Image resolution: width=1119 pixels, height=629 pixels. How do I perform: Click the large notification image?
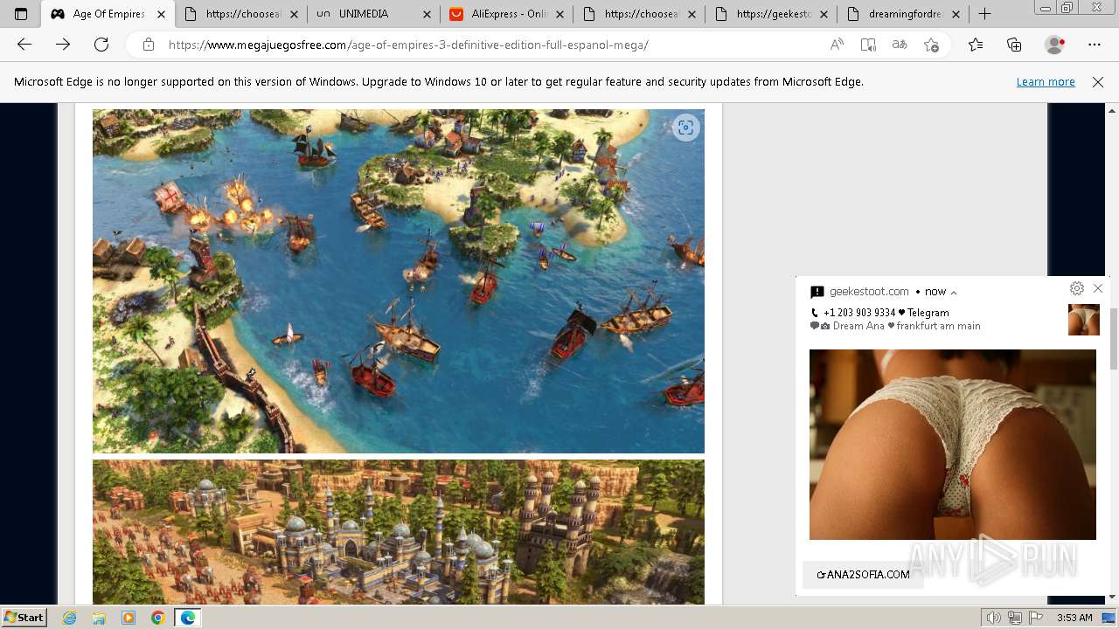953,445
